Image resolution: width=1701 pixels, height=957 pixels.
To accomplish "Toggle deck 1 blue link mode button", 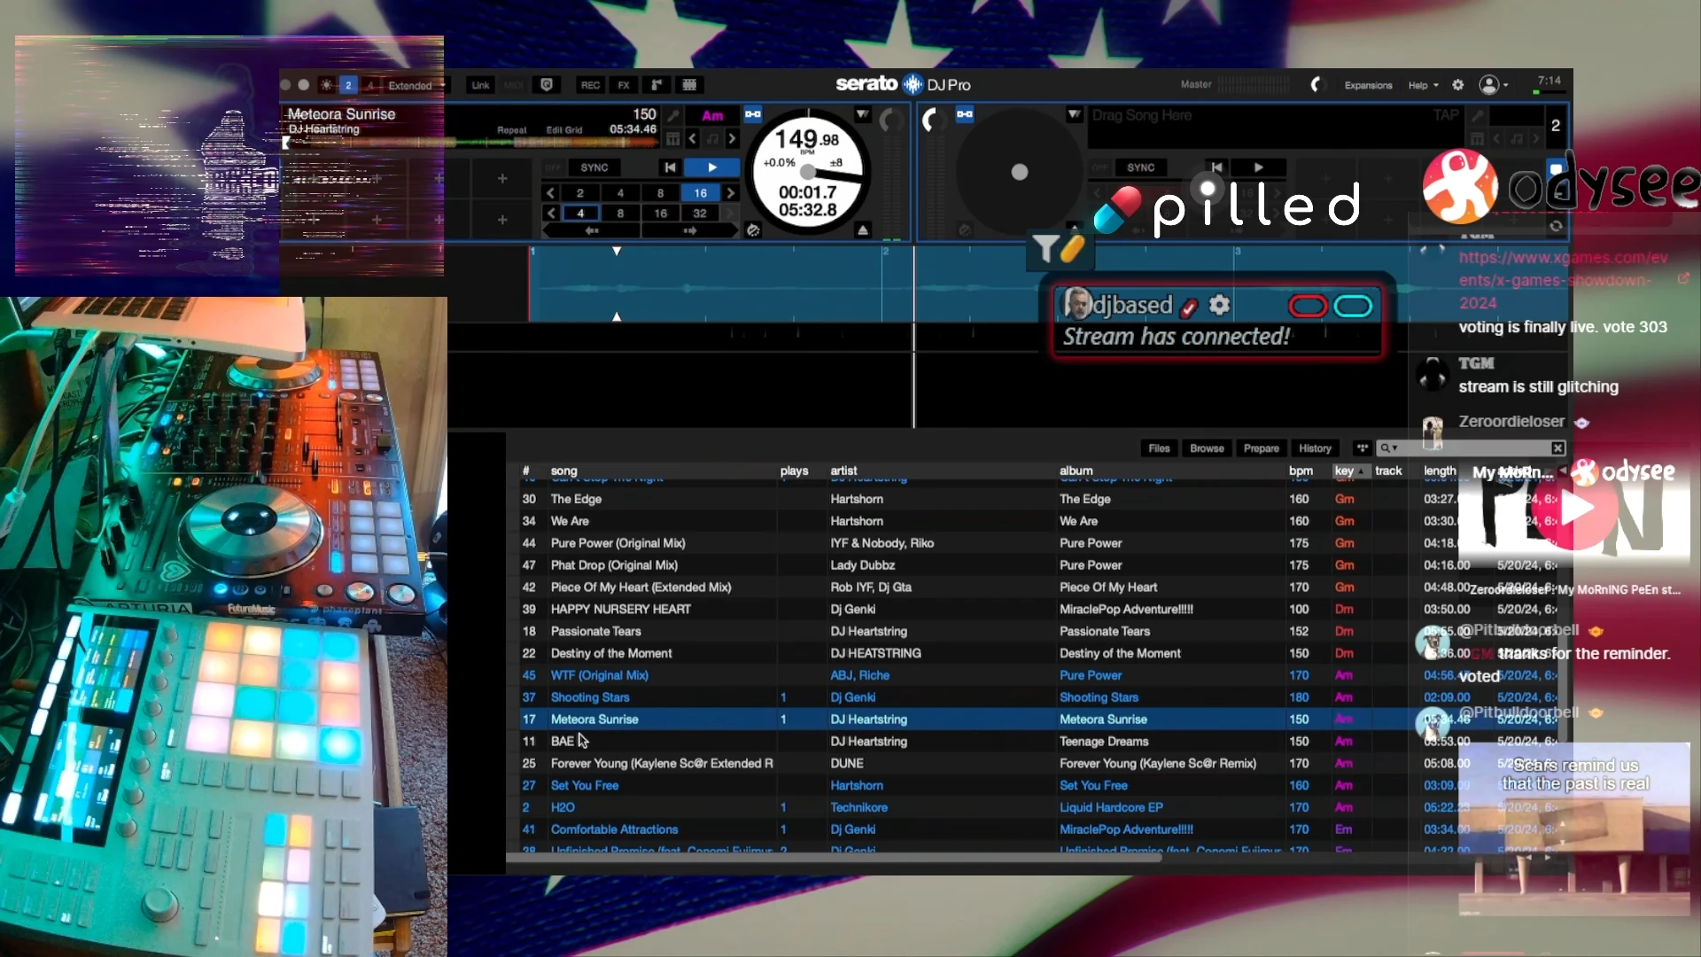I will pyautogui.click(x=753, y=114).
